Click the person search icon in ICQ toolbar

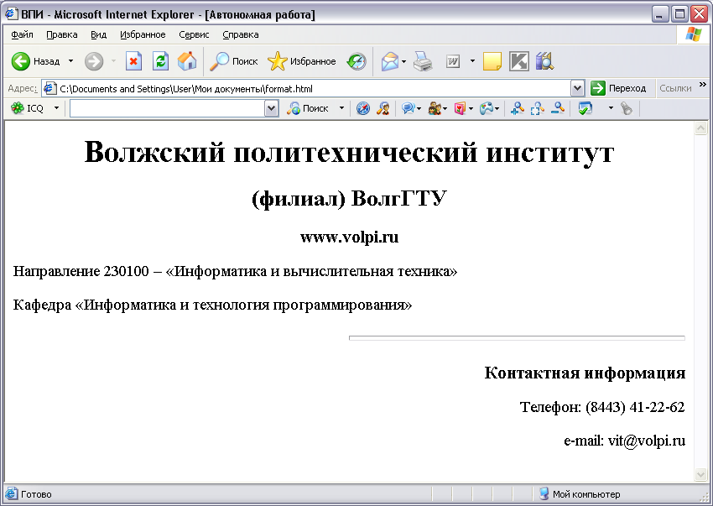[x=383, y=108]
